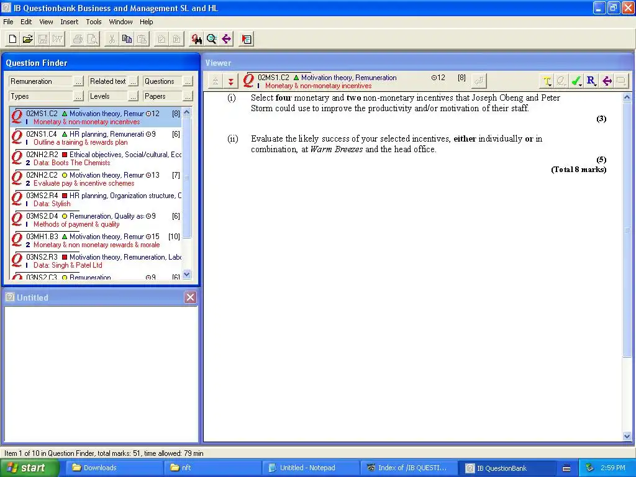Image resolution: width=636 pixels, height=477 pixels.
Task: Open the View menu
Action: coord(46,22)
